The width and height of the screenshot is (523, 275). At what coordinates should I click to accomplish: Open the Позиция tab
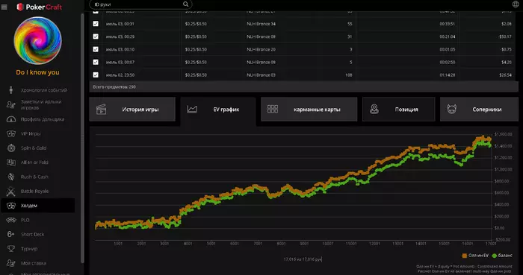point(399,109)
